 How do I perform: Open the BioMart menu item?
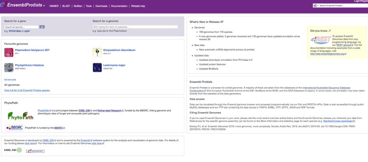click(78, 6)
